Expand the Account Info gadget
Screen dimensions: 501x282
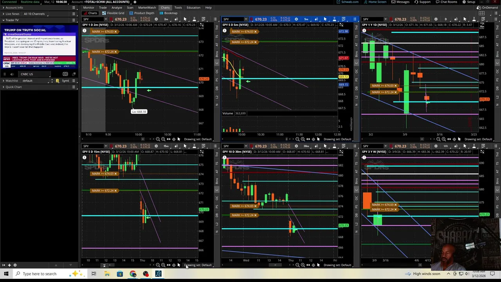3,7
